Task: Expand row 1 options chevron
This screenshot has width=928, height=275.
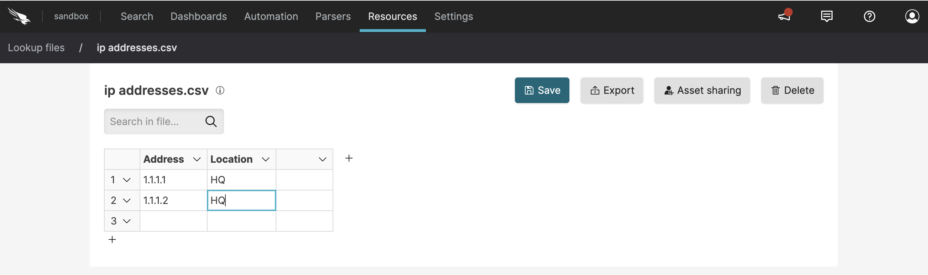Action: pos(127,180)
